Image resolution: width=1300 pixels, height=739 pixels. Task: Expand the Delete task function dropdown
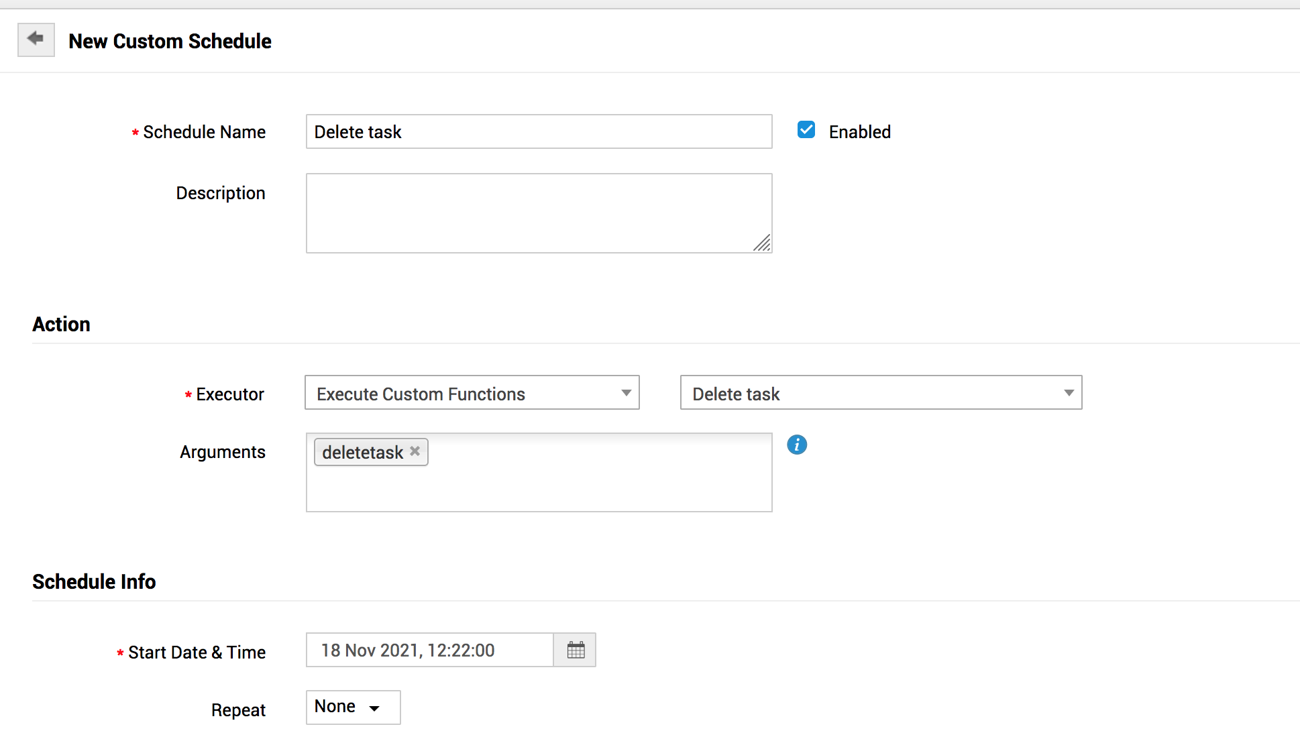(x=880, y=393)
